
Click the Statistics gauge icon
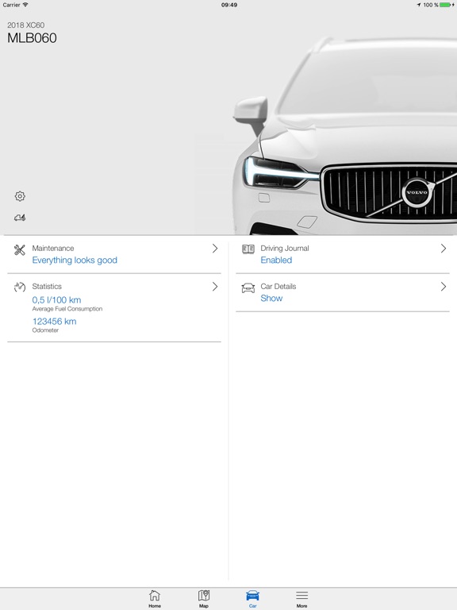point(20,287)
